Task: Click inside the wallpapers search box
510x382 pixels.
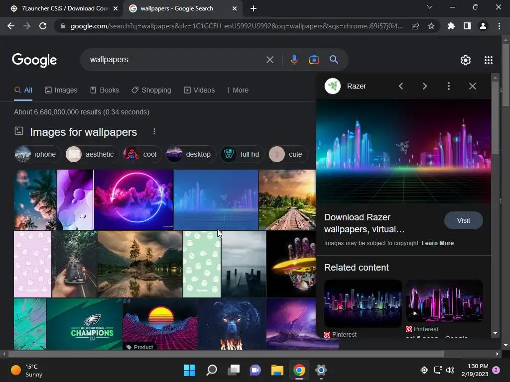Action: [x=176, y=60]
